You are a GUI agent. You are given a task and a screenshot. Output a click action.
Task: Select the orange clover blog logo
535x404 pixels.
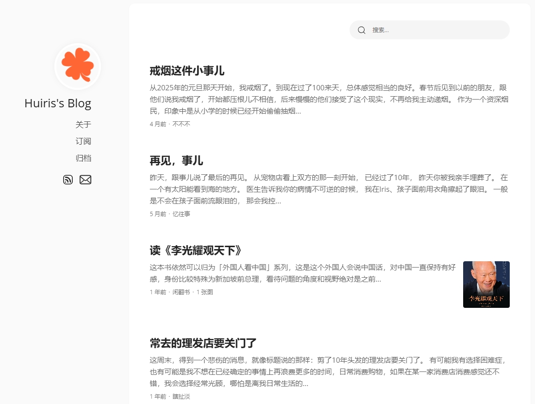77,66
